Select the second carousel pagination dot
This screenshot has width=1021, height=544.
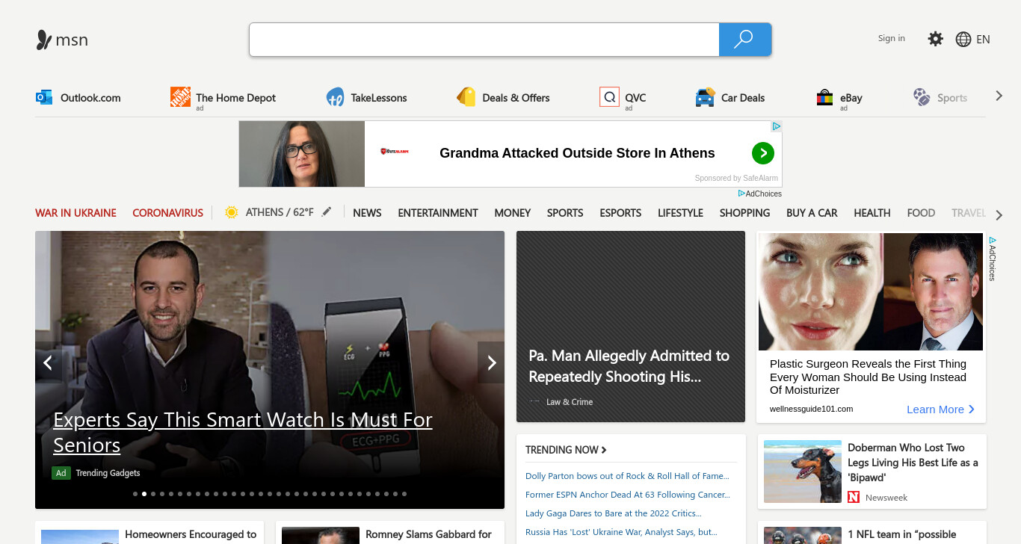click(144, 494)
